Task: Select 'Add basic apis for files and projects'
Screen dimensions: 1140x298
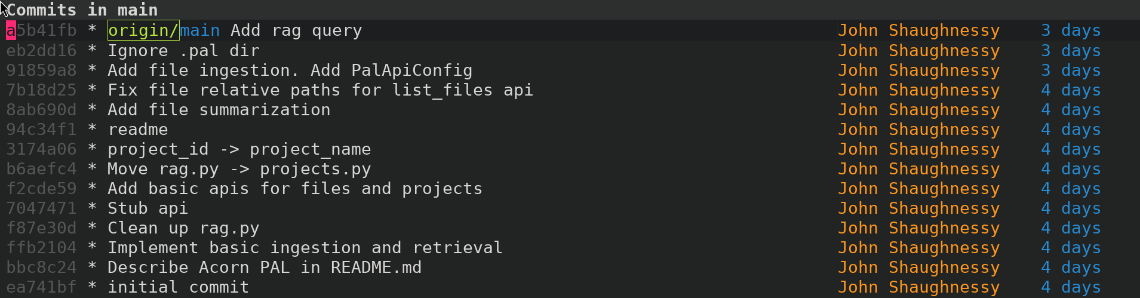Action: pos(570,189)
